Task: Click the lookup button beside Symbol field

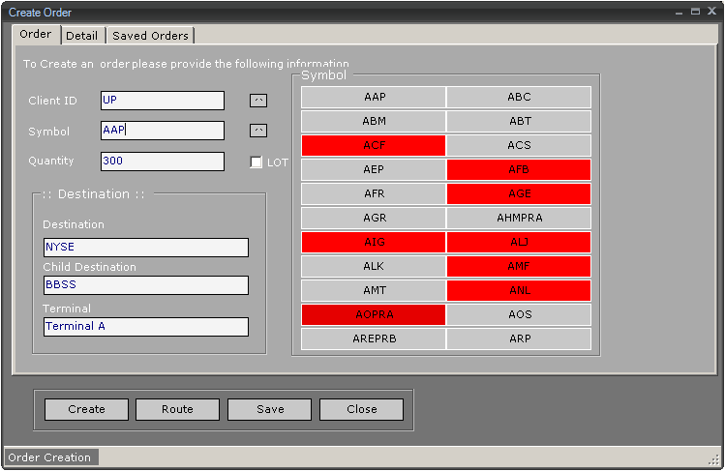Action: click(x=258, y=131)
